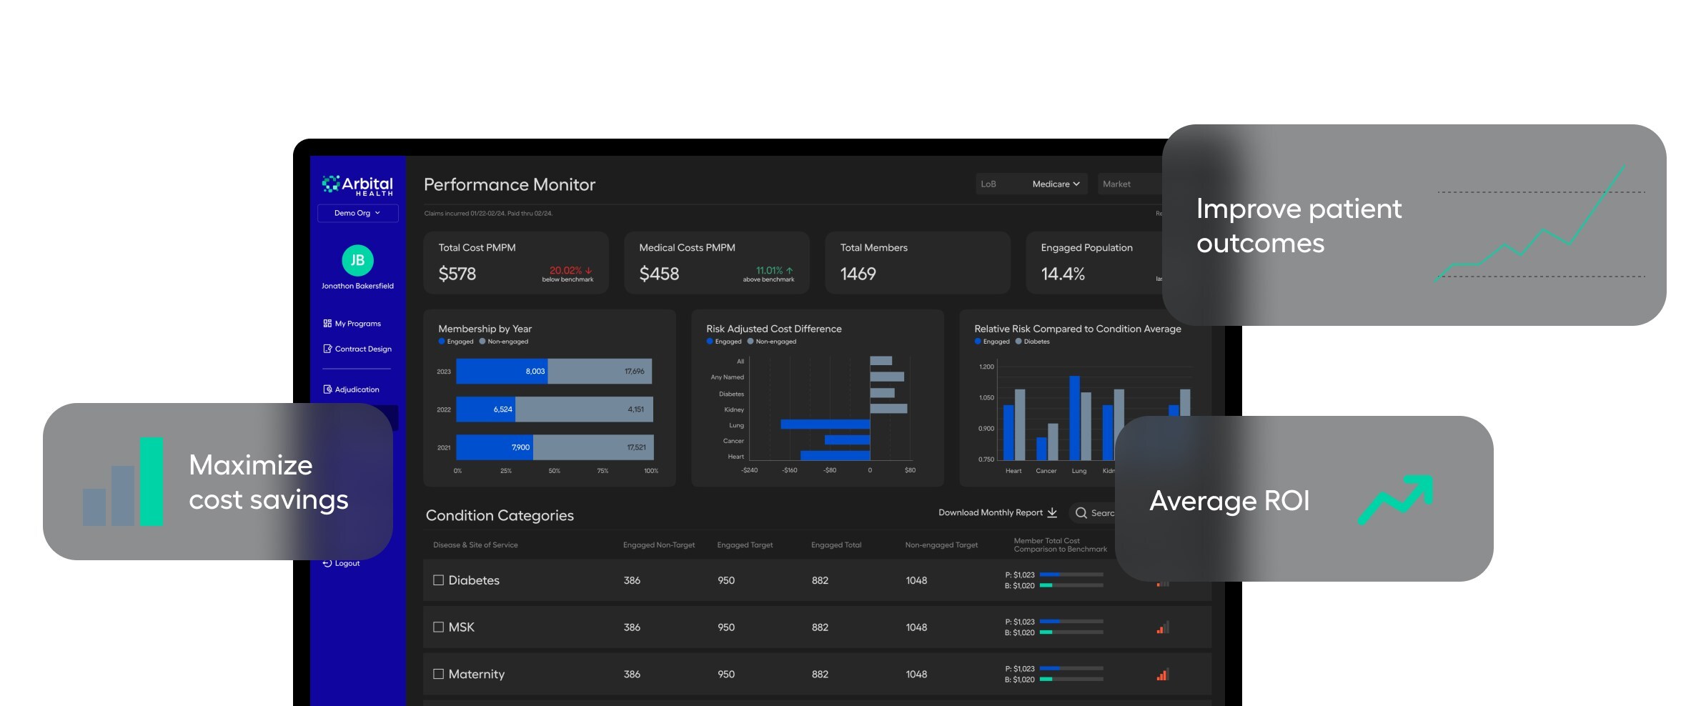Image resolution: width=1691 pixels, height=706 pixels.
Task: Open the Adjudication menu item
Action: point(357,389)
